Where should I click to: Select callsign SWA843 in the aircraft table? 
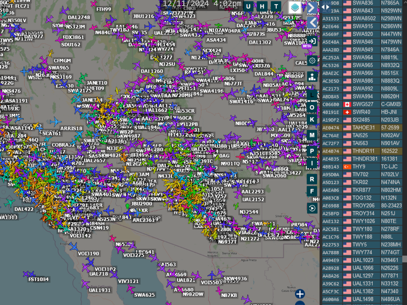(x=363, y=10)
